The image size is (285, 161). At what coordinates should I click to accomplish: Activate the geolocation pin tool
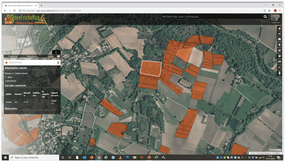[280, 45]
